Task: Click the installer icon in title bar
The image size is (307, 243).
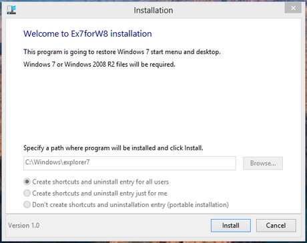Action: (11, 10)
